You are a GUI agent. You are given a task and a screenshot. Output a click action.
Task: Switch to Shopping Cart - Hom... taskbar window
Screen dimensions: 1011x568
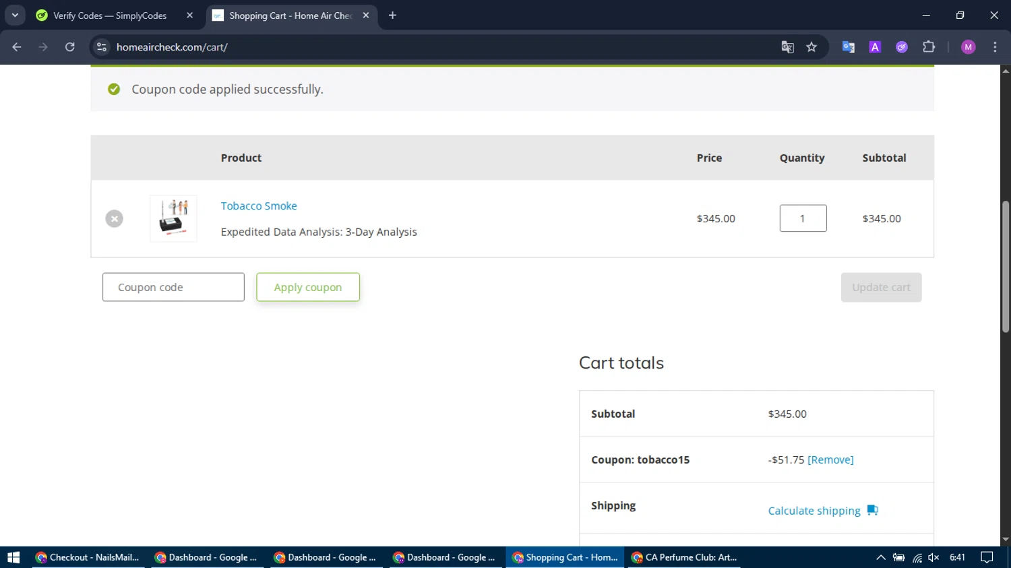click(565, 557)
